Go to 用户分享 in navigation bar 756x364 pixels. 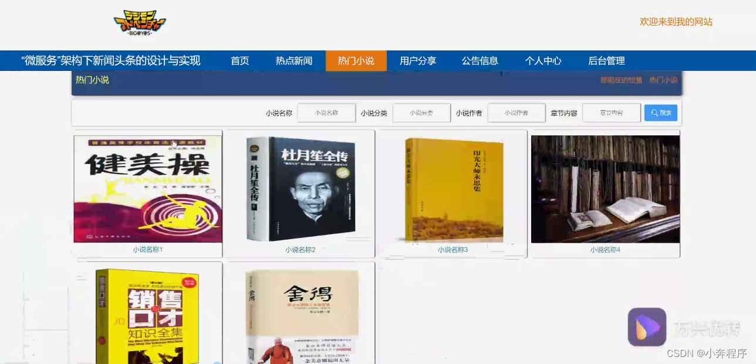pos(418,60)
